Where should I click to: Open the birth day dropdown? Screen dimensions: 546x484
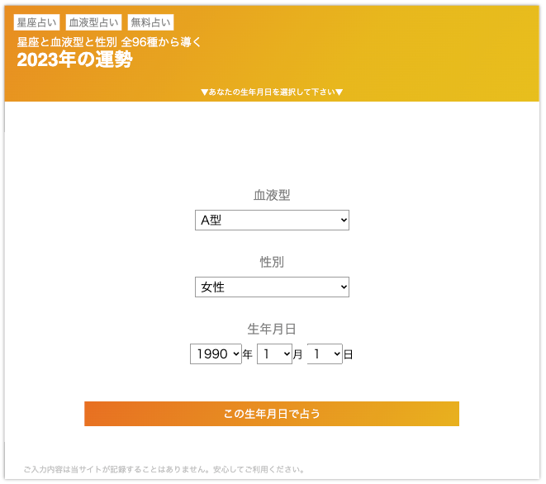[x=325, y=354]
